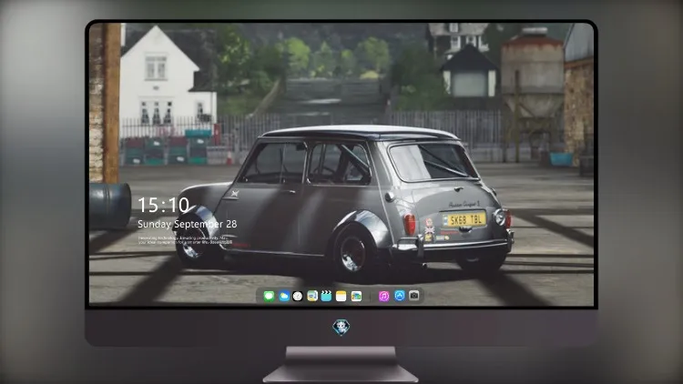The height and width of the screenshot is (384, 683).
Task: Click the Mini car's rear window
Action: [432, 161]
